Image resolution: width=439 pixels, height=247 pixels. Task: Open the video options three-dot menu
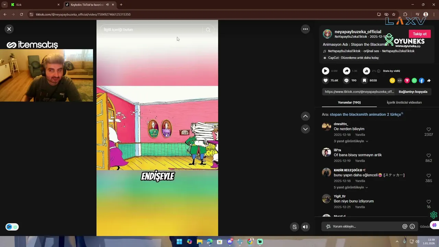click(x=305, y=29)
